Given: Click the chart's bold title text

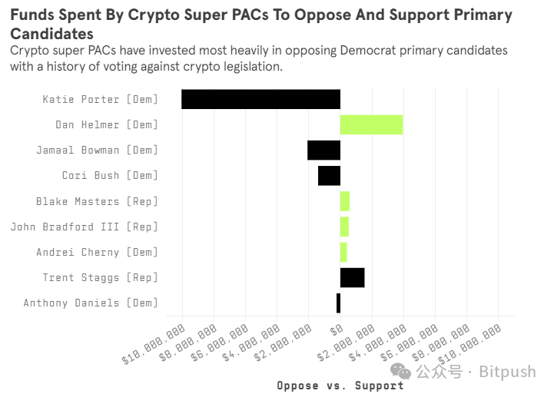Looking at the screenshot, I should click(260, 25).
